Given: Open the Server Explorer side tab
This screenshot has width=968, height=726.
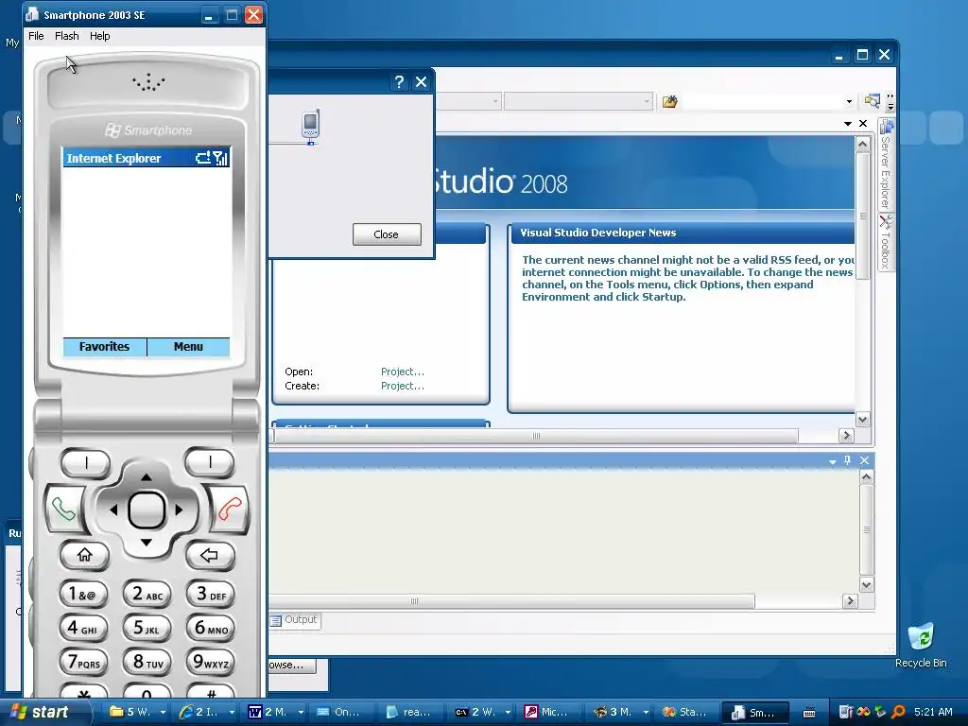Looking at the screenshot, I should 887,164.
